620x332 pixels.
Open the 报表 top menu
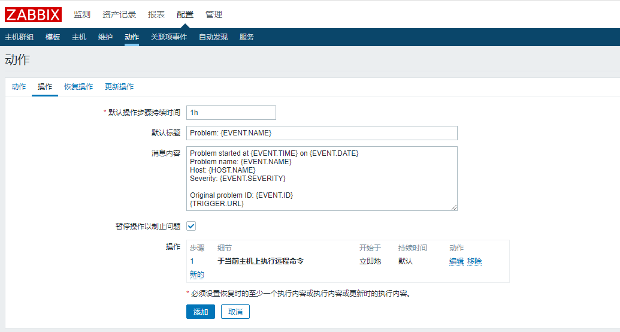156,14
